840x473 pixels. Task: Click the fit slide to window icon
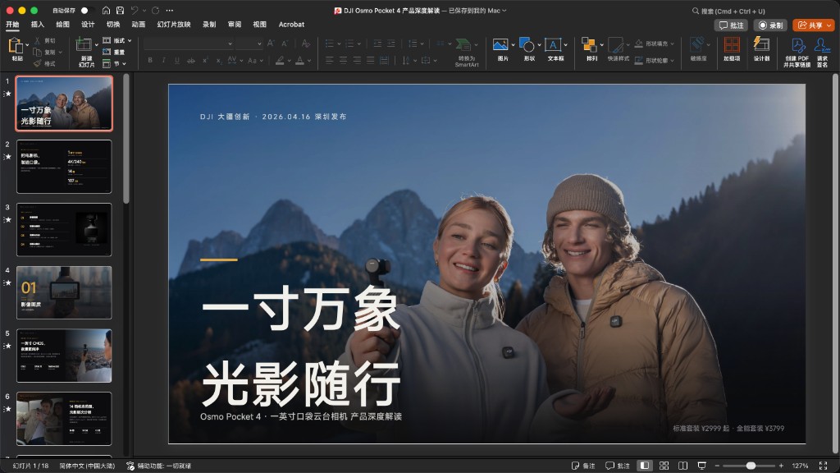824,466
